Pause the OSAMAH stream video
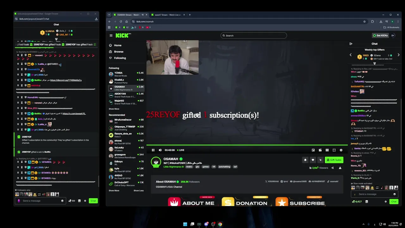Image resolution: width=405 pixels, height=228 pixels. pyautogui.click(x=153, y=150)
